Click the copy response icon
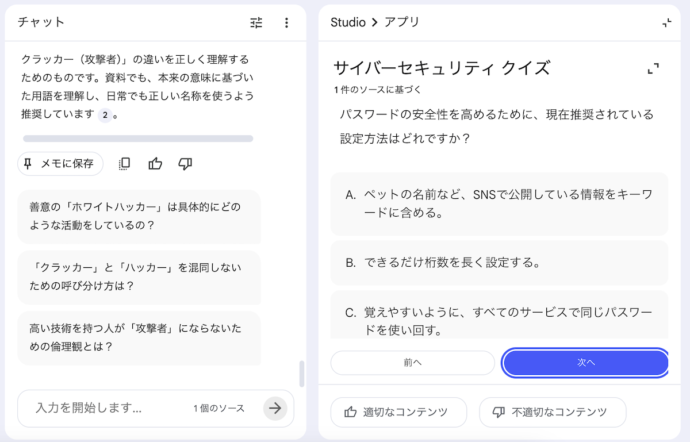This screenshot has width=690, height=442. 124,164
